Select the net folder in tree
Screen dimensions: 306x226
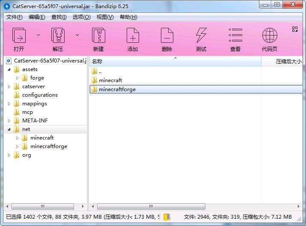[22, 129]
